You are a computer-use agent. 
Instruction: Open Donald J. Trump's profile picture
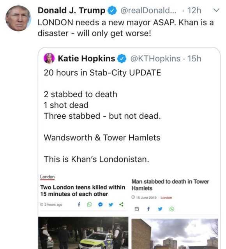point(18,18)
